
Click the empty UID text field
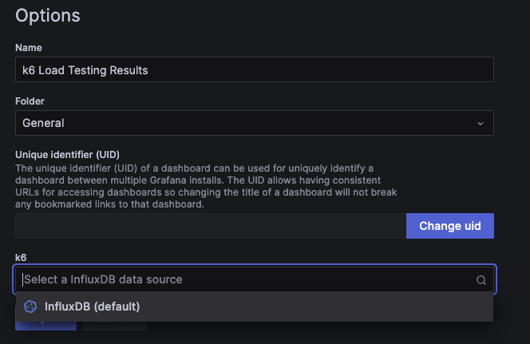pos(211,226)
